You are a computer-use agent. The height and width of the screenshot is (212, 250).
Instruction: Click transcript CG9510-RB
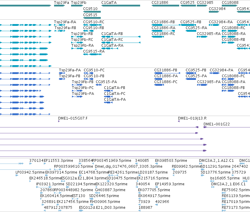click(94, 28)
